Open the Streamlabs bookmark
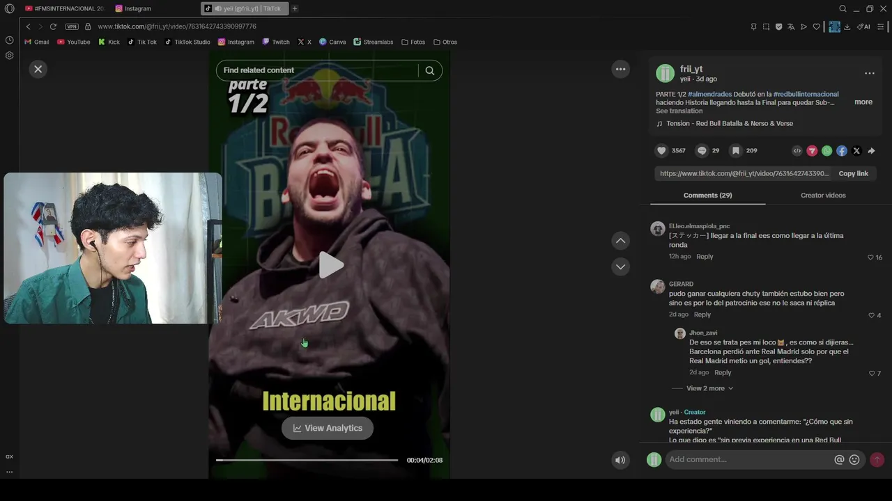Viewport: 892px width, 501px height. click(374, 42)
